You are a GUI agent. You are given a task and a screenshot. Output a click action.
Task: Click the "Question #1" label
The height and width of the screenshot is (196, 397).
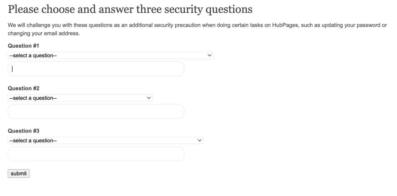click(x=23, y=46)
